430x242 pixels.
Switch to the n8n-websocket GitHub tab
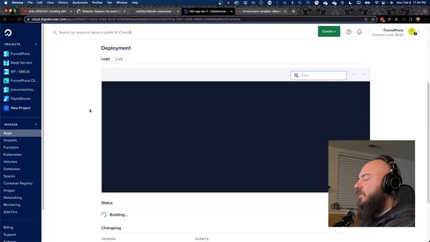pos(154,11)
